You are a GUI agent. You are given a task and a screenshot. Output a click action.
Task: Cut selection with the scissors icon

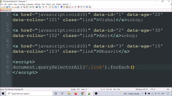[x=21, y=7]
